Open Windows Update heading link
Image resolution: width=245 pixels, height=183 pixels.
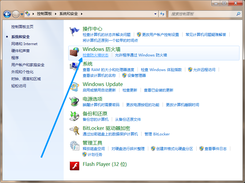[x=103, y=84]
